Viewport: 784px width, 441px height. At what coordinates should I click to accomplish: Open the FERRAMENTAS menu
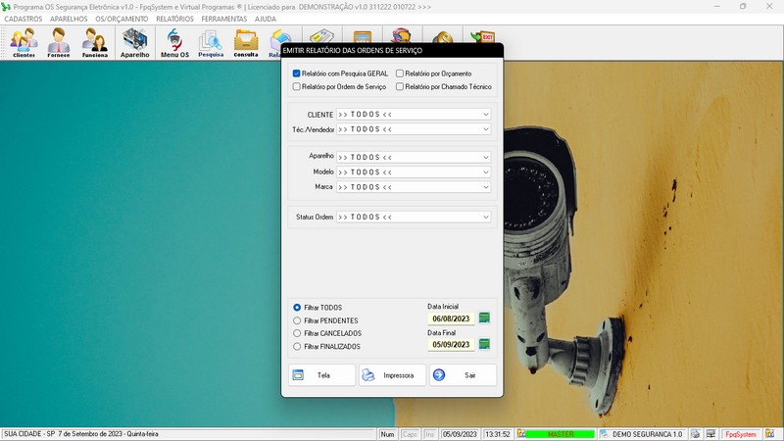pos(224,19)
